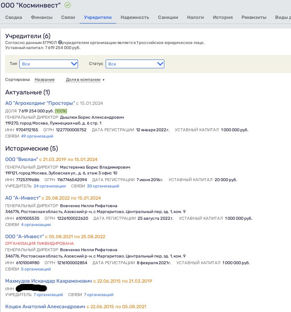Viewport: 291px width, 312px height.
Task: Click the red ОРГАНИЗАЦИЯ ЛИКВИДИРОВАНА notice
Action: pos(39,243)
